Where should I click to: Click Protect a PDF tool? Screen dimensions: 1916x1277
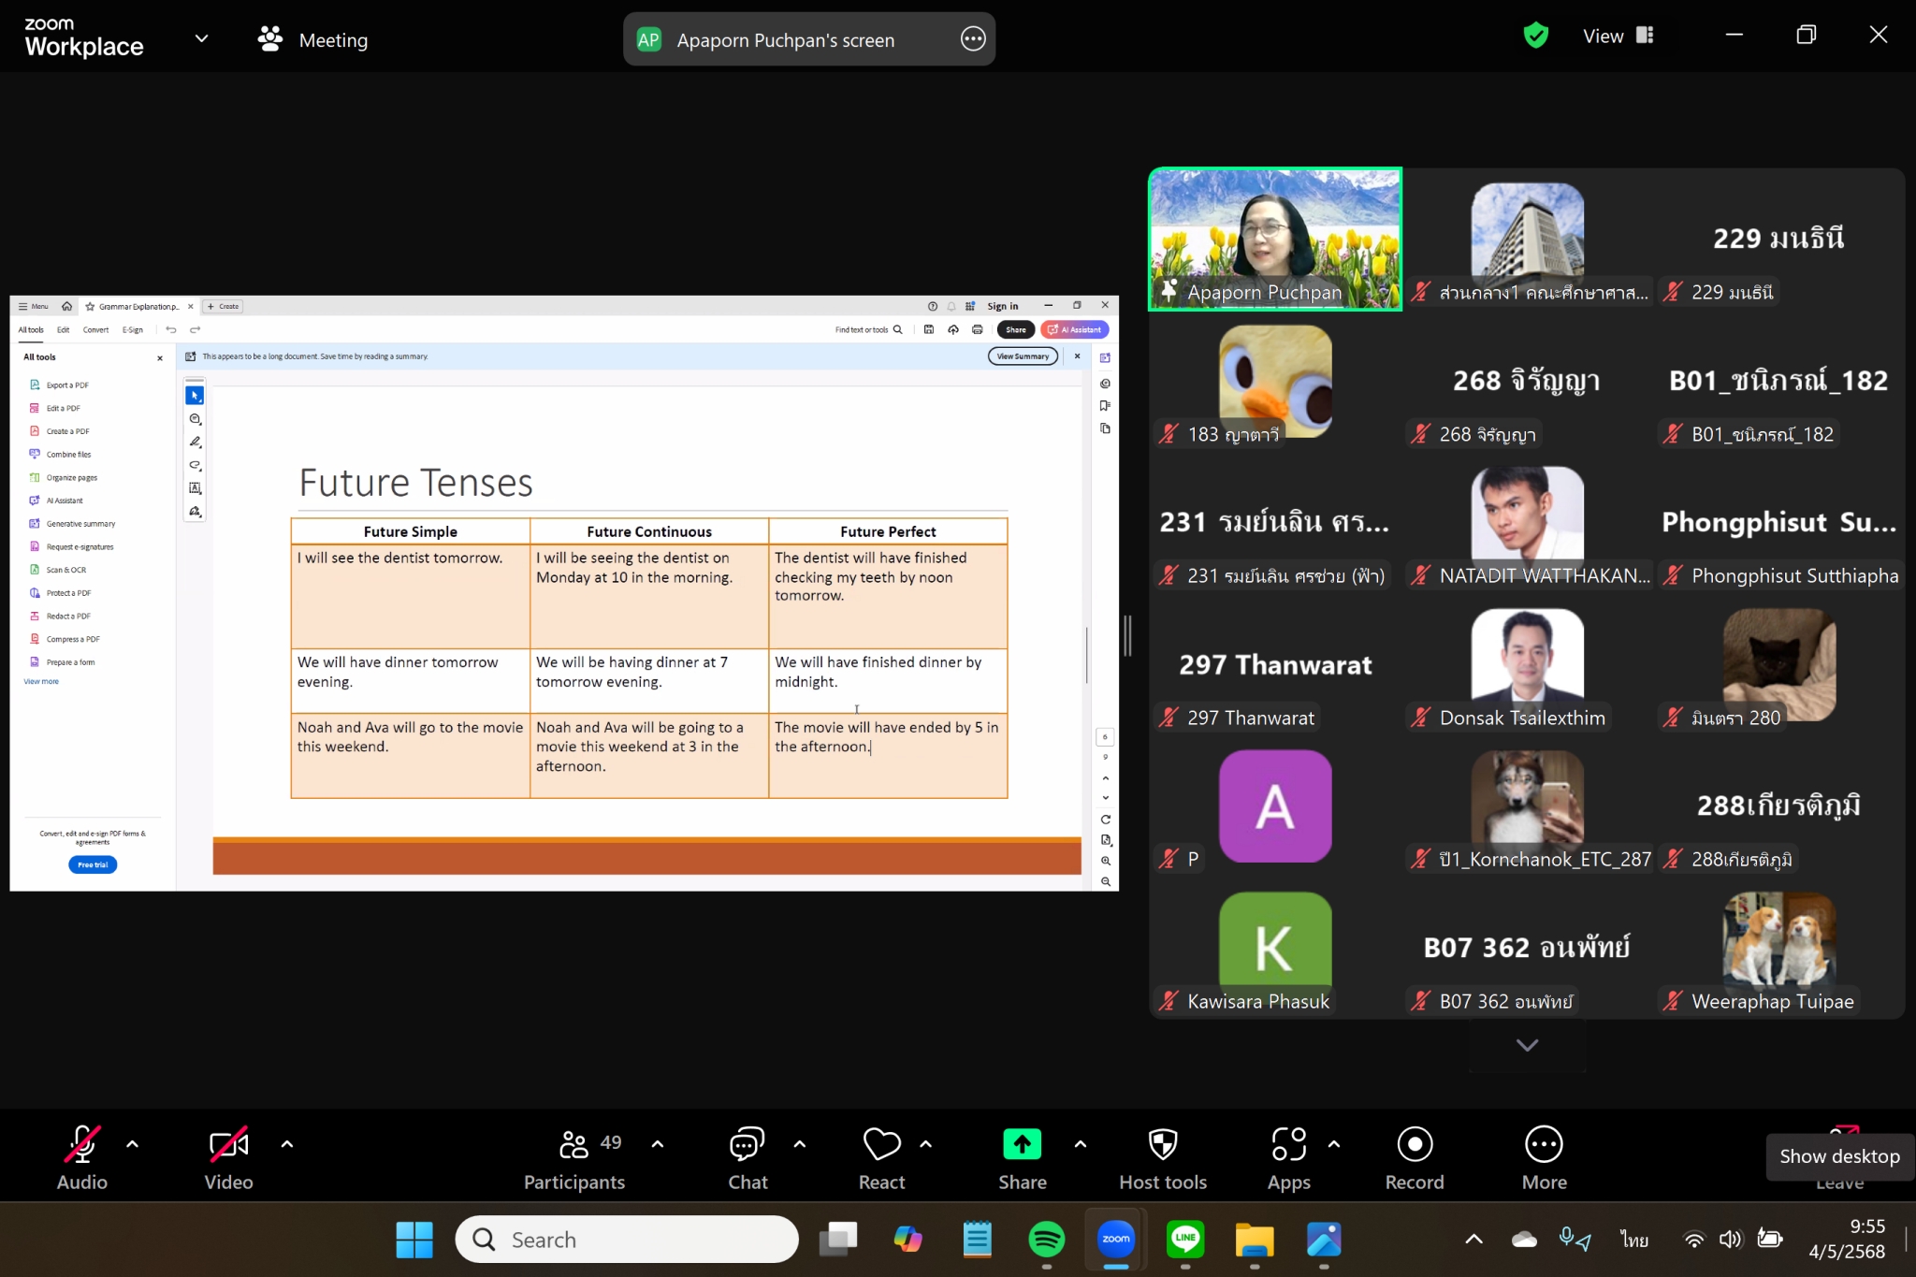(x=61, y=593)
